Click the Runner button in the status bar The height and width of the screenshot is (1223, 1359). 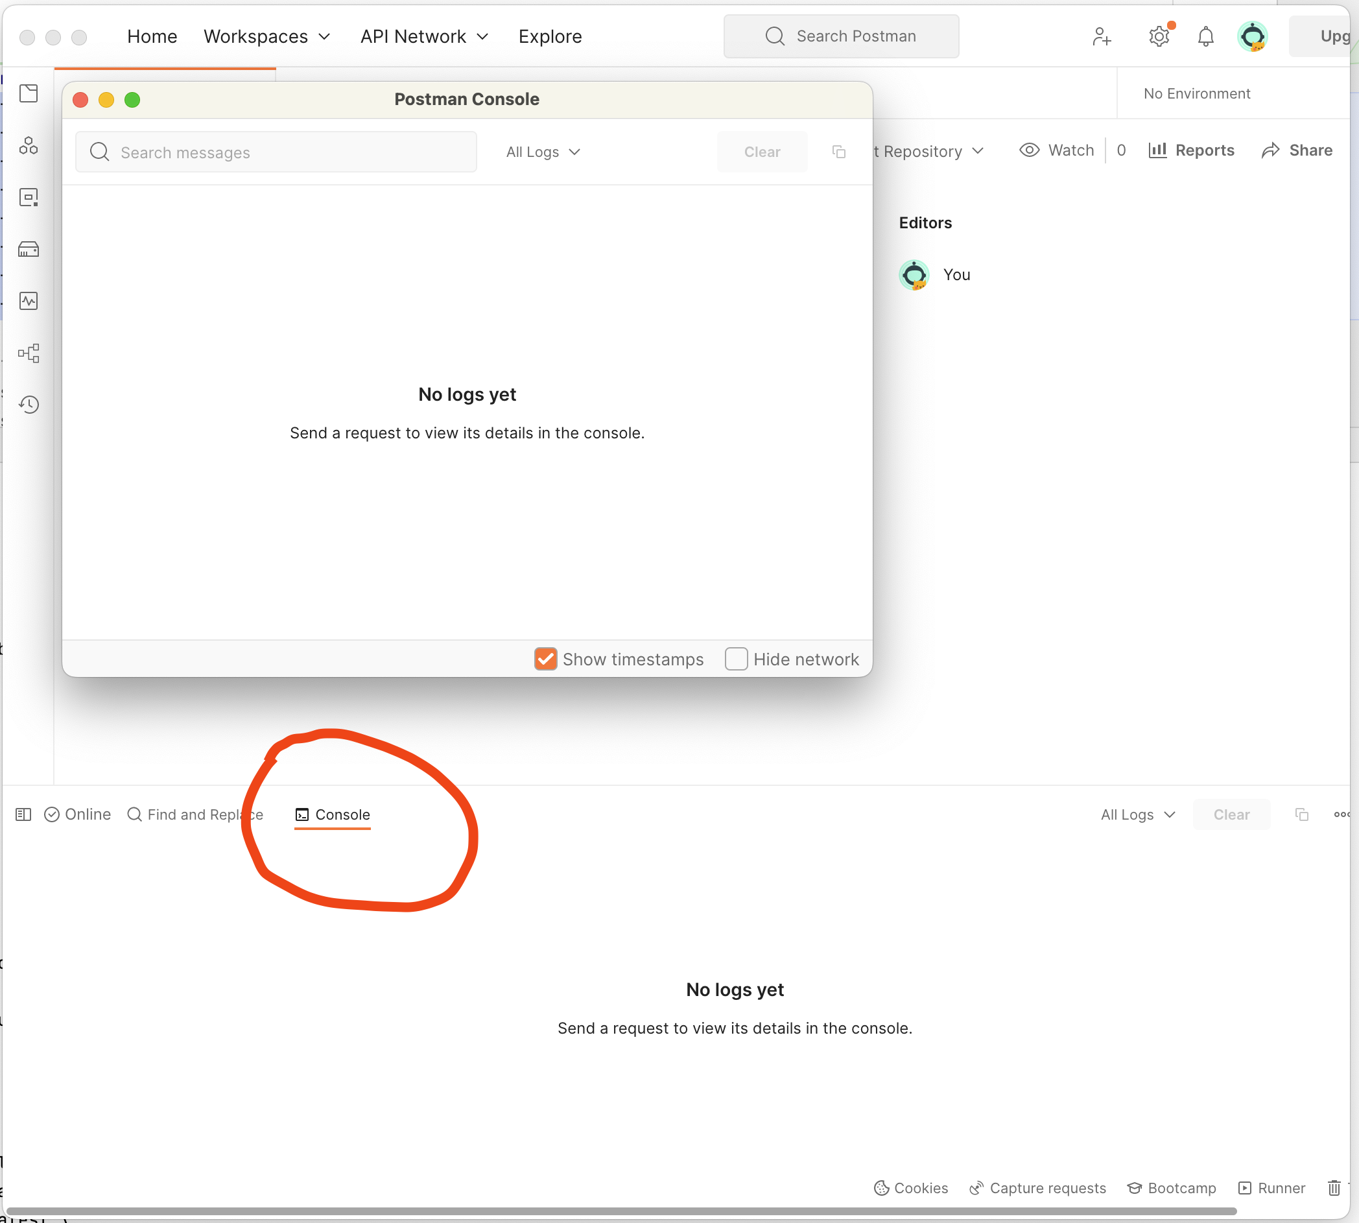(x=1271, y=1188)
